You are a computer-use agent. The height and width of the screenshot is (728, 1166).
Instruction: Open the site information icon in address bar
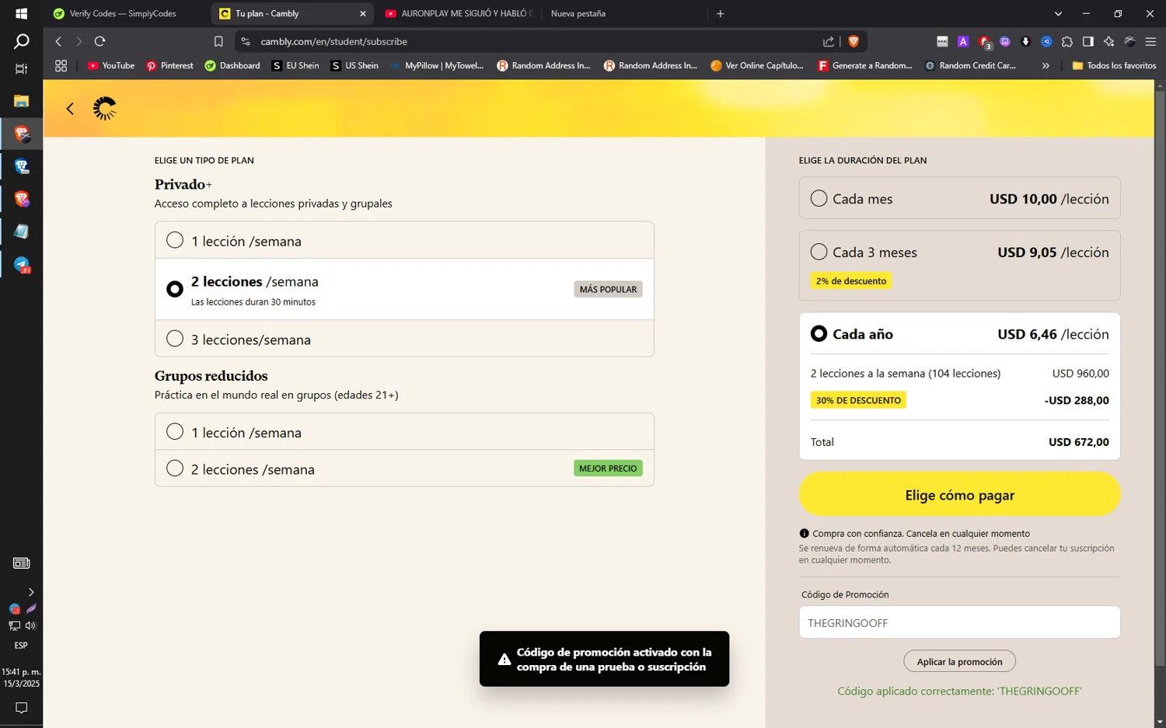[x=246, y=41]
